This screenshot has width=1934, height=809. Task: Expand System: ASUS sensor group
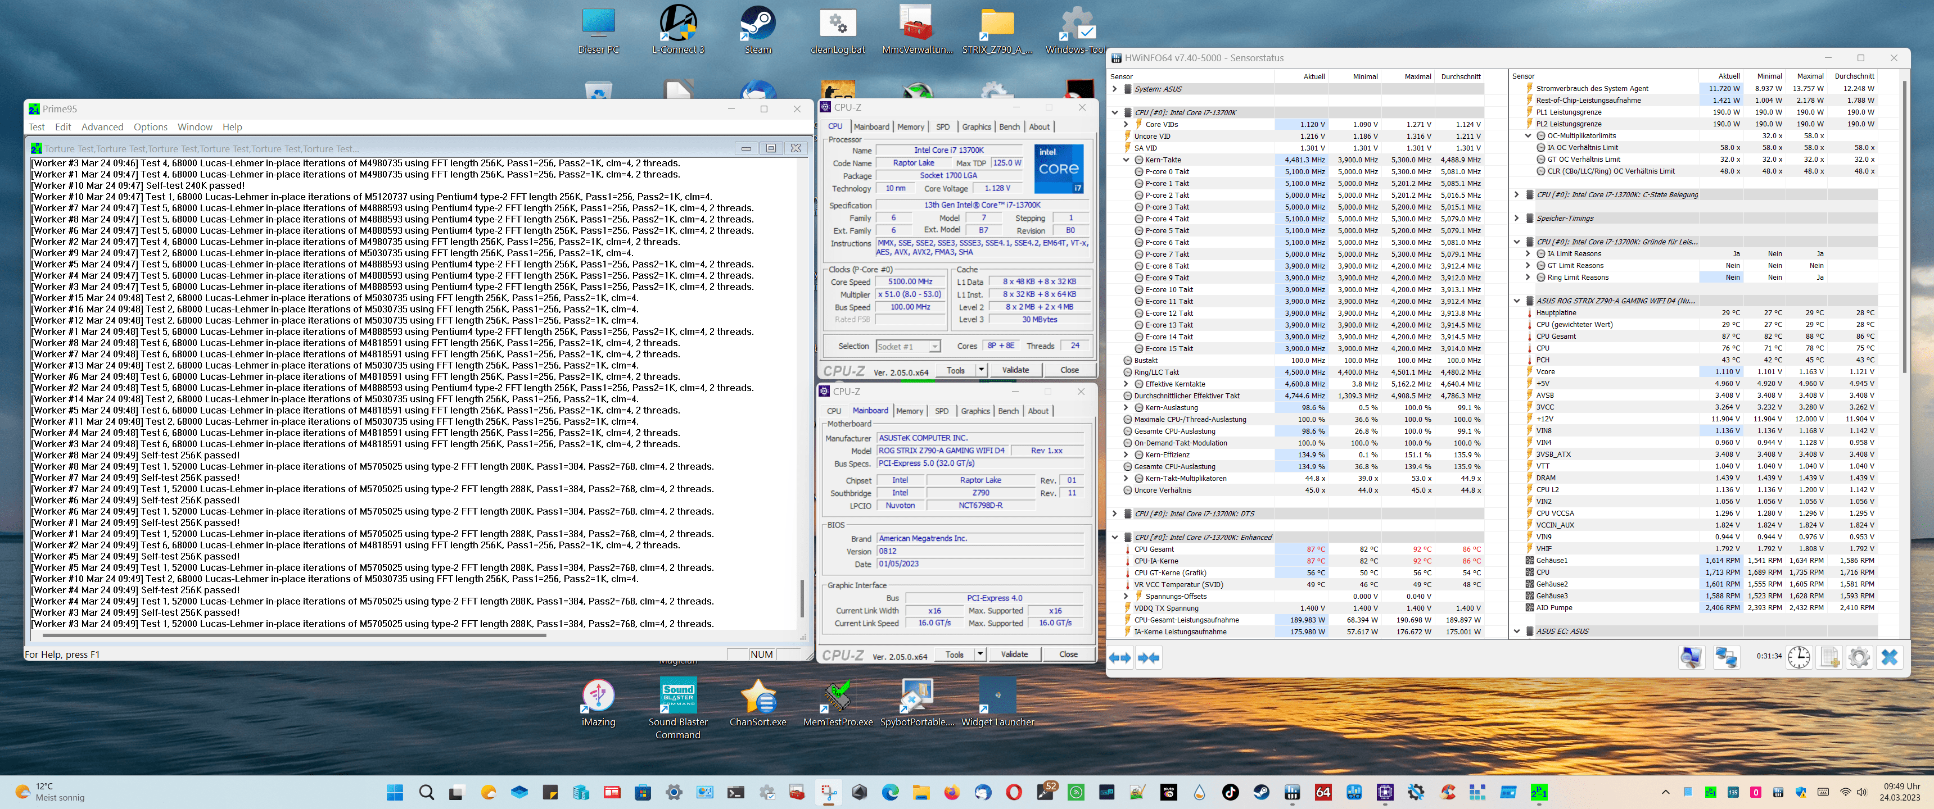pyautogui.click(x=1115, y=89)
